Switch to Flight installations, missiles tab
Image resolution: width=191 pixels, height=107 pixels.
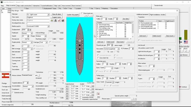[157, 15]
